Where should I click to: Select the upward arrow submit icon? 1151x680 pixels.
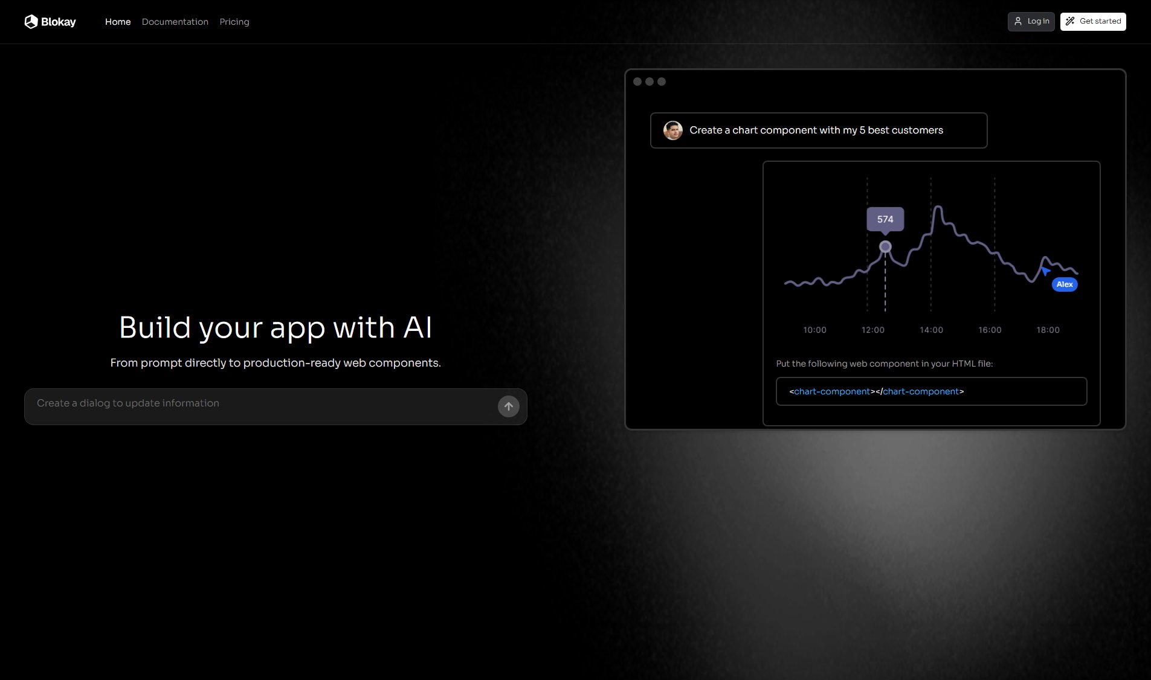508,406
